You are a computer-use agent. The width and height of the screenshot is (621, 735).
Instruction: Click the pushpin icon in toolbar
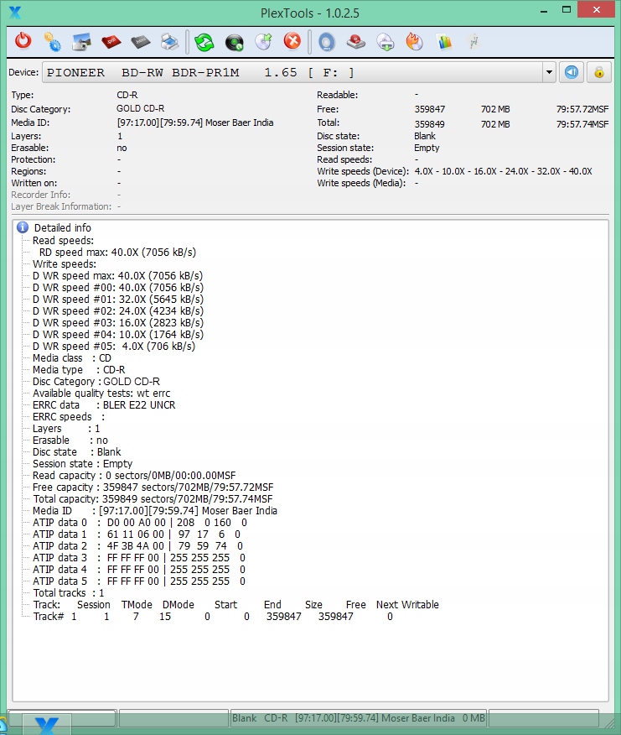pyautogui.click(x=473, y=41)
